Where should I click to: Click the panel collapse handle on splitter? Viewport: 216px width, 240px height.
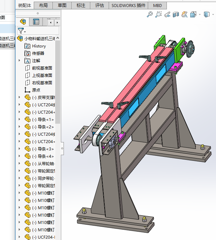62,148
